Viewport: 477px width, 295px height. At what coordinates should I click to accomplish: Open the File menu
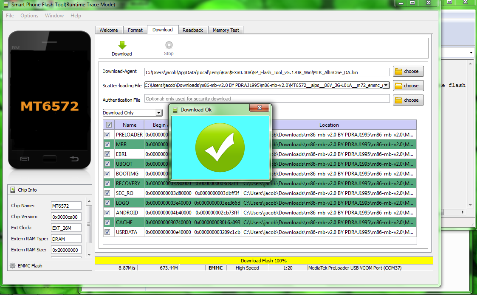click(10, 16)
